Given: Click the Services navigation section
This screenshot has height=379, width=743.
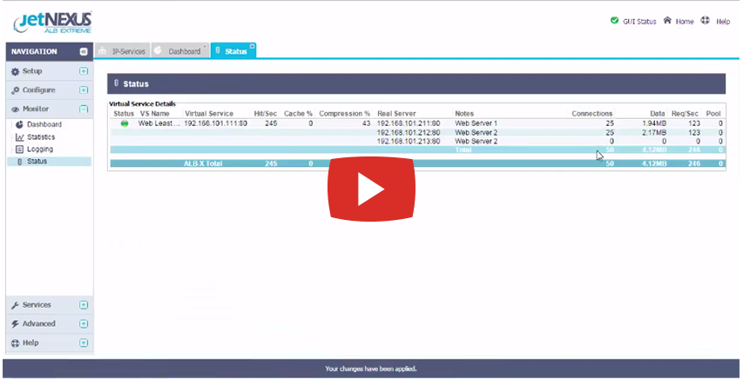Looking at the screenshot, I should click(x=50, y=305).
